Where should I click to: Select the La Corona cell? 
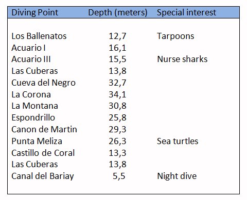click(31, 94)
